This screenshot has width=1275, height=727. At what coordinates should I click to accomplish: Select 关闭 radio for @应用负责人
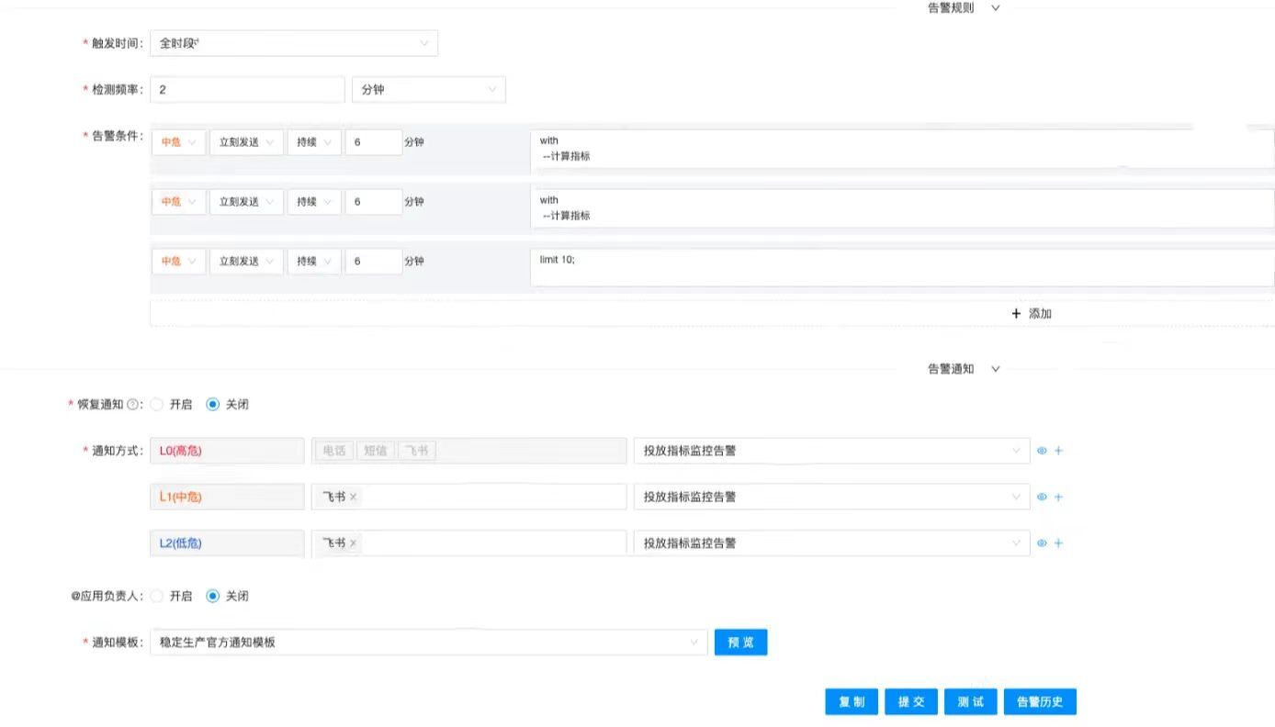pos(213,596)
